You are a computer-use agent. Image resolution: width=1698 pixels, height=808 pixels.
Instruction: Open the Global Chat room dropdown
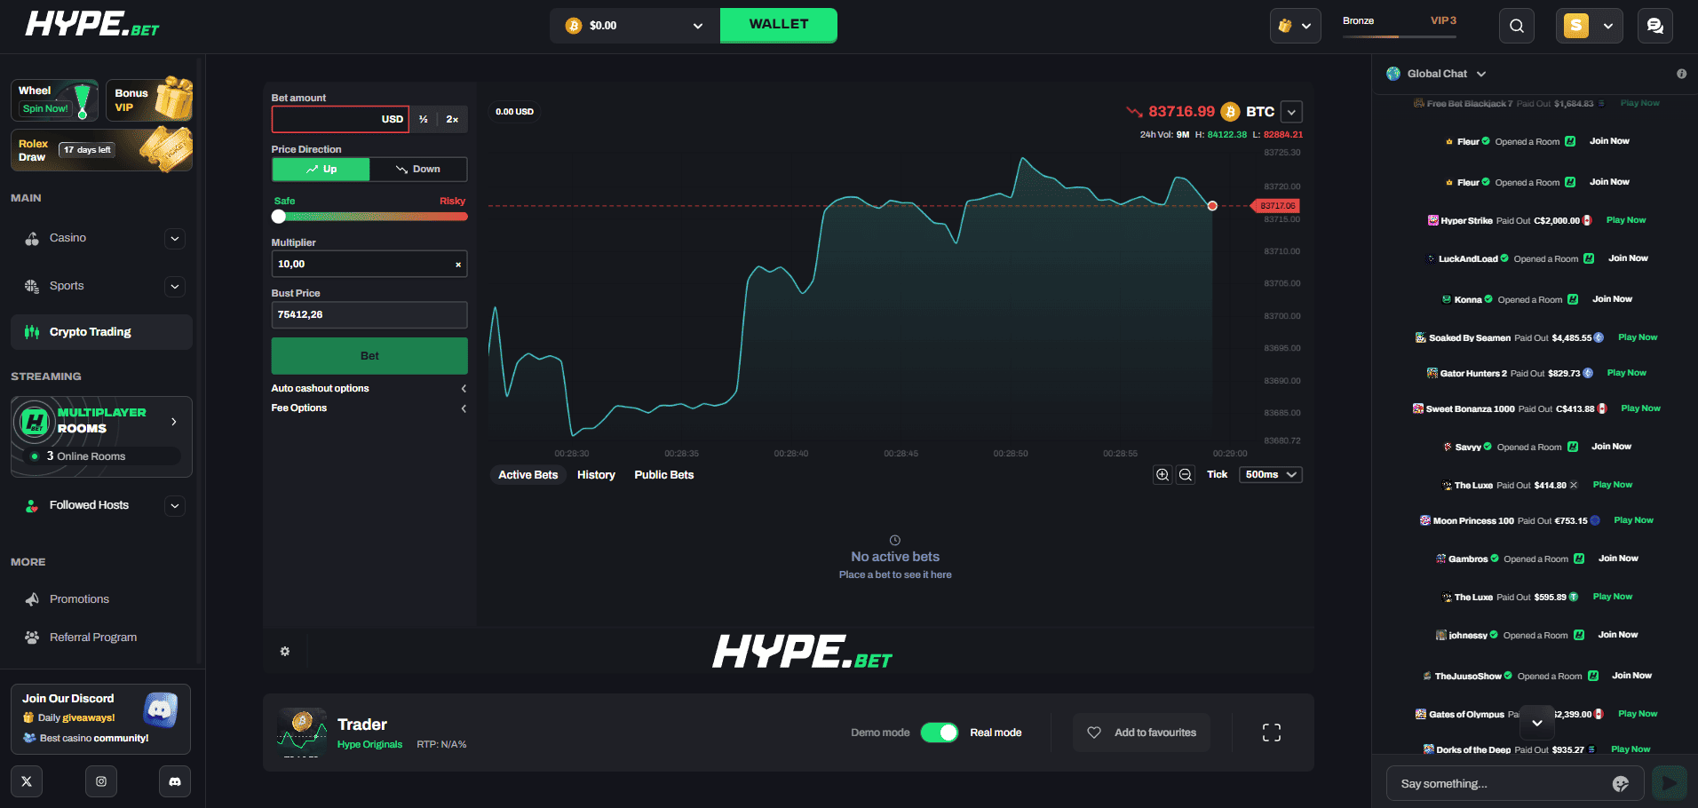pos(1436,74)
